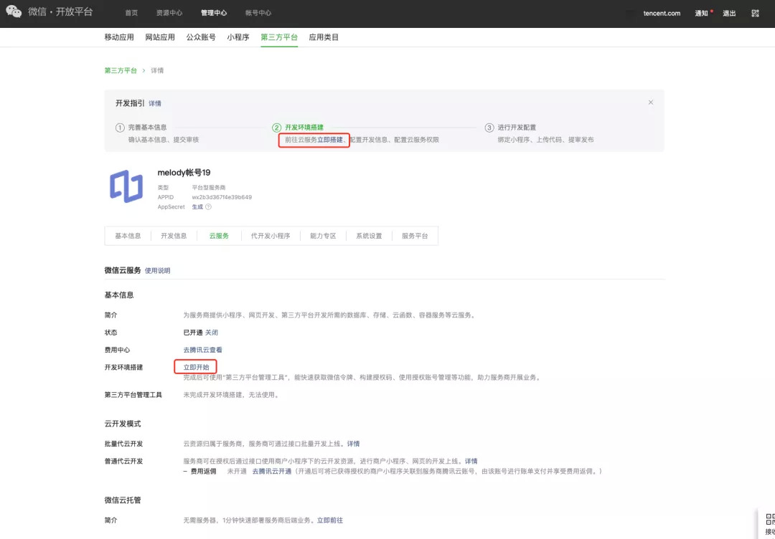Open the QR code icon in the top bar
Screen dimensions: 775x539
(755, 14)
